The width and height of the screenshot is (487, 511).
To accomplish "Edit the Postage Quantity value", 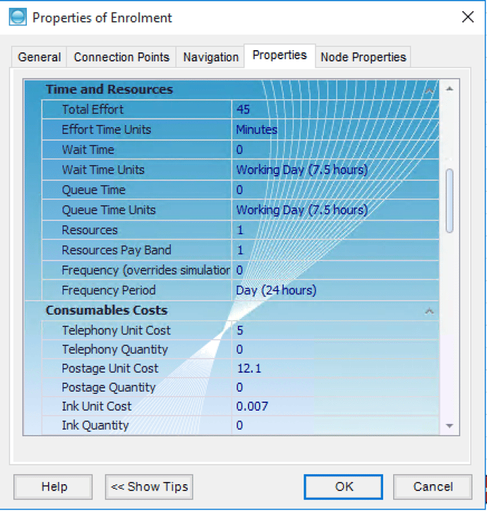I will click(x=335, y=387).
